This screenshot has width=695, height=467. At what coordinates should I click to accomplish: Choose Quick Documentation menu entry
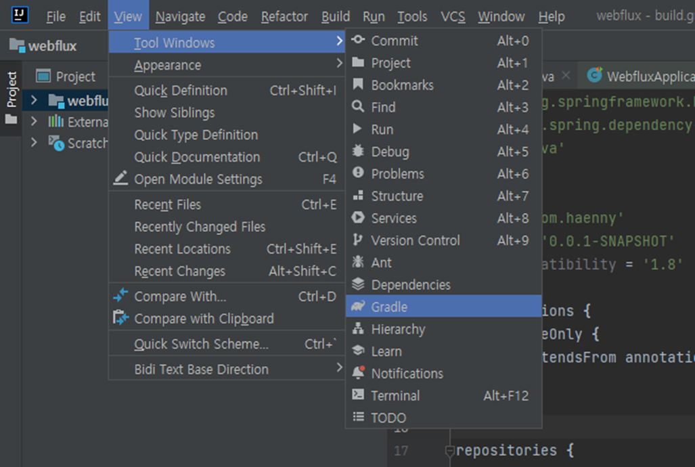[227, 157]
